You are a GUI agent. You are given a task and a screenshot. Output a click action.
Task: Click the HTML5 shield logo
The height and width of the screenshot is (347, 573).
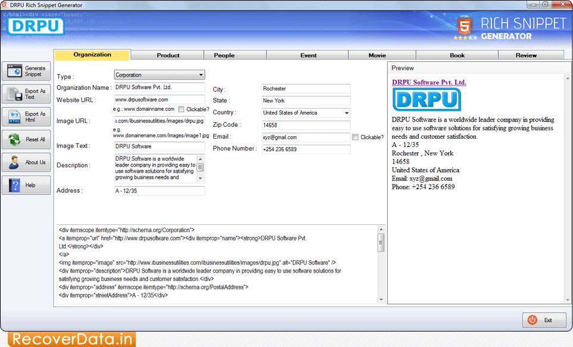pos(465,26)
